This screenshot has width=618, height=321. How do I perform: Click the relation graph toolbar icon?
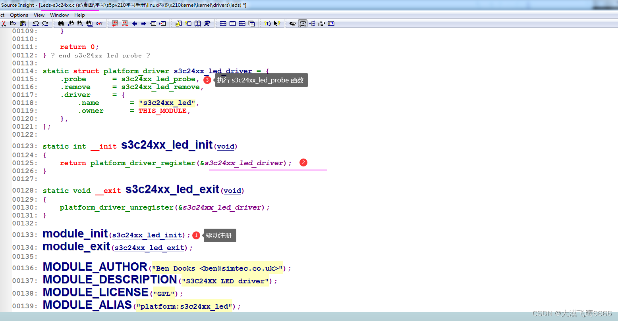322,23
